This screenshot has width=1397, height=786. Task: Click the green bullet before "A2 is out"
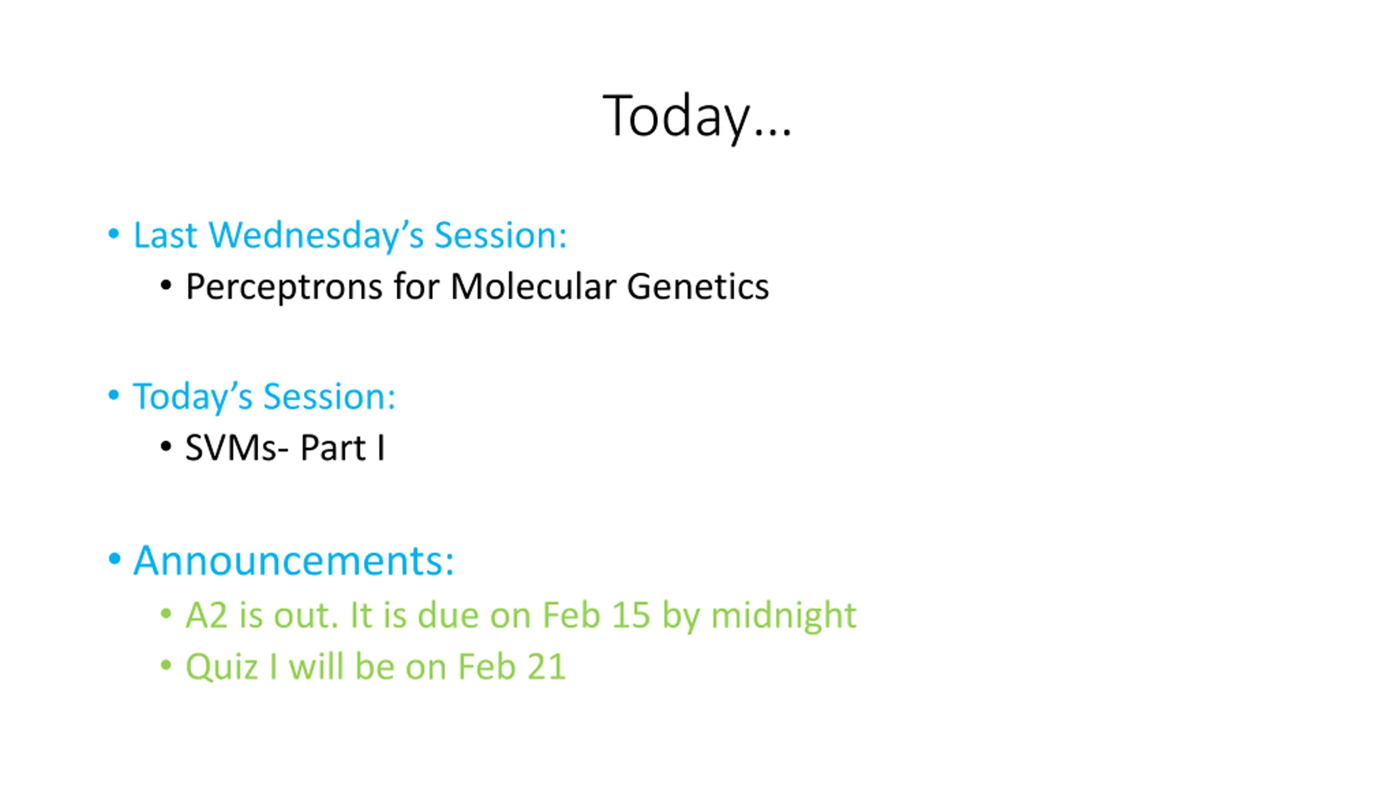pos(166,614)
